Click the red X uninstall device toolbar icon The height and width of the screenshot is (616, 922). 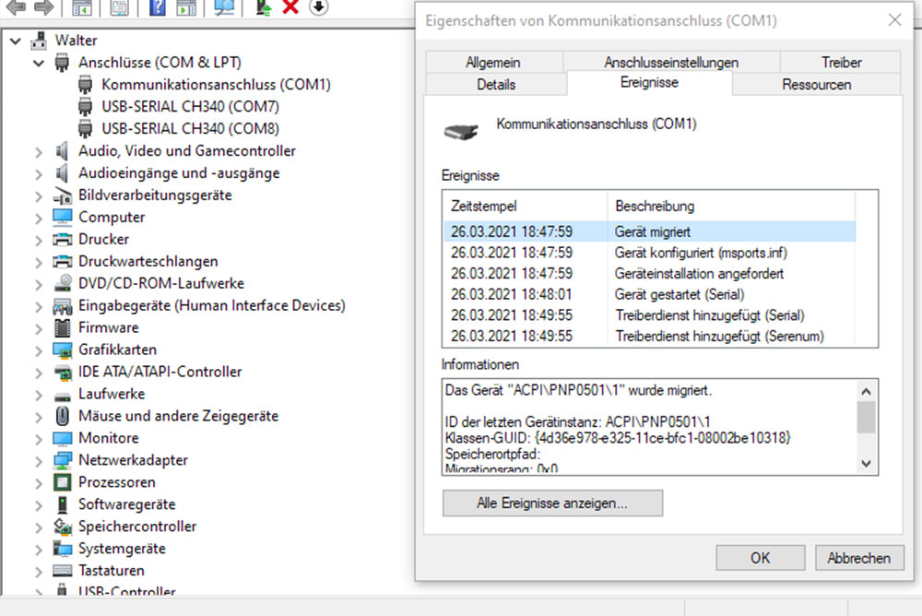click(x=290, y=8)
